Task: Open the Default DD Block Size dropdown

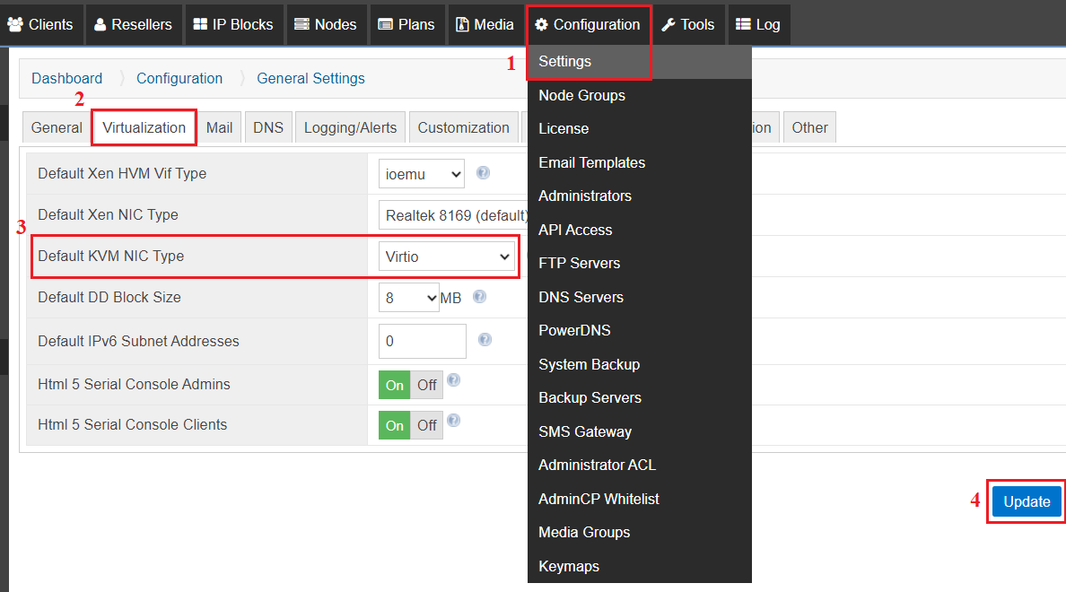Action: (x=408, y=298)
